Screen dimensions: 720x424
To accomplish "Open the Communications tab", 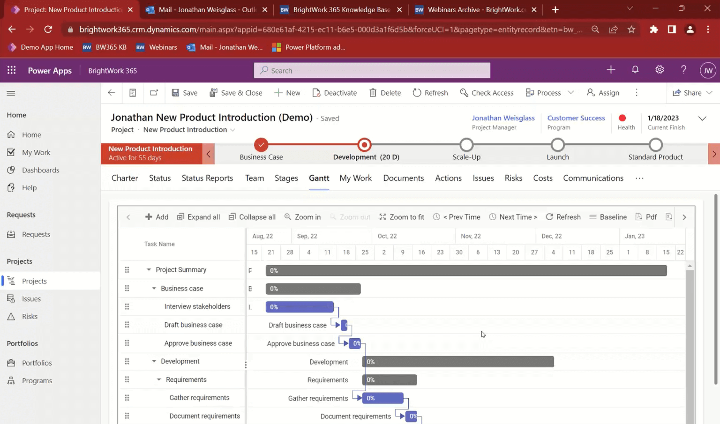I will (593, 178).
